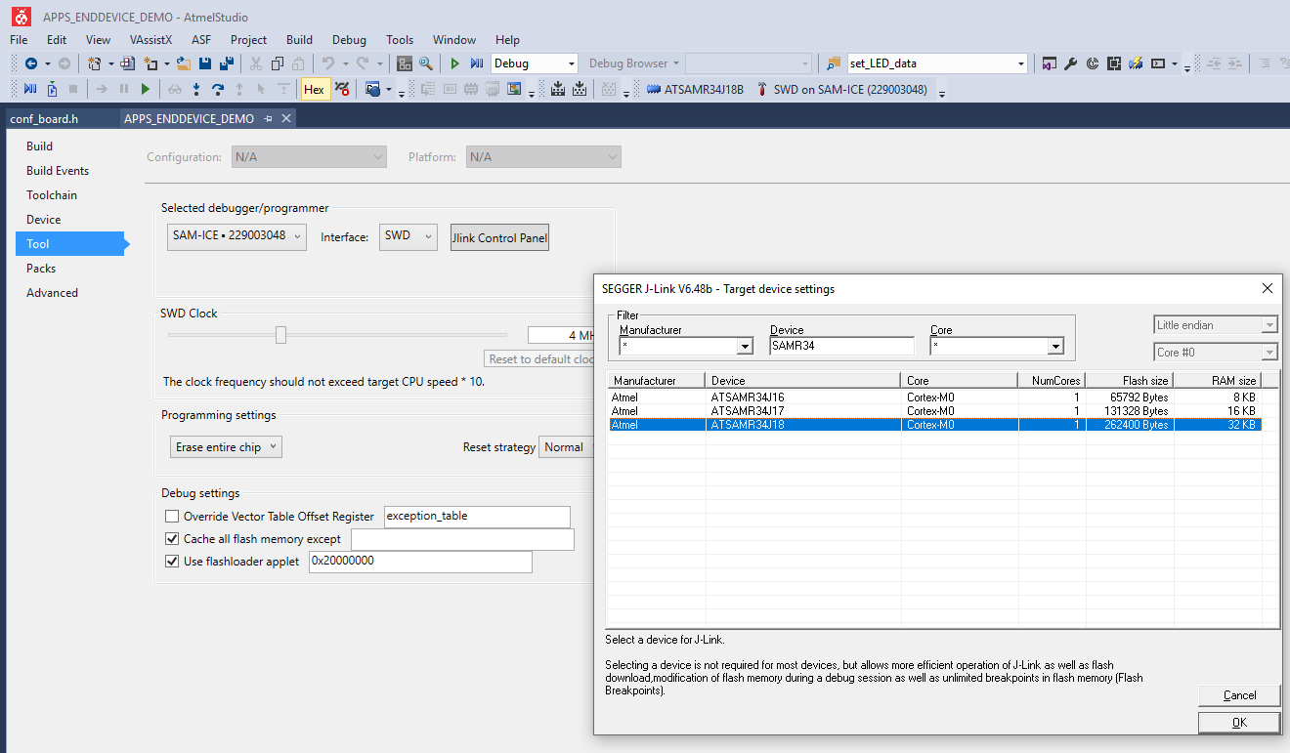Click the Jlink Control Panel button

point(499,237)
